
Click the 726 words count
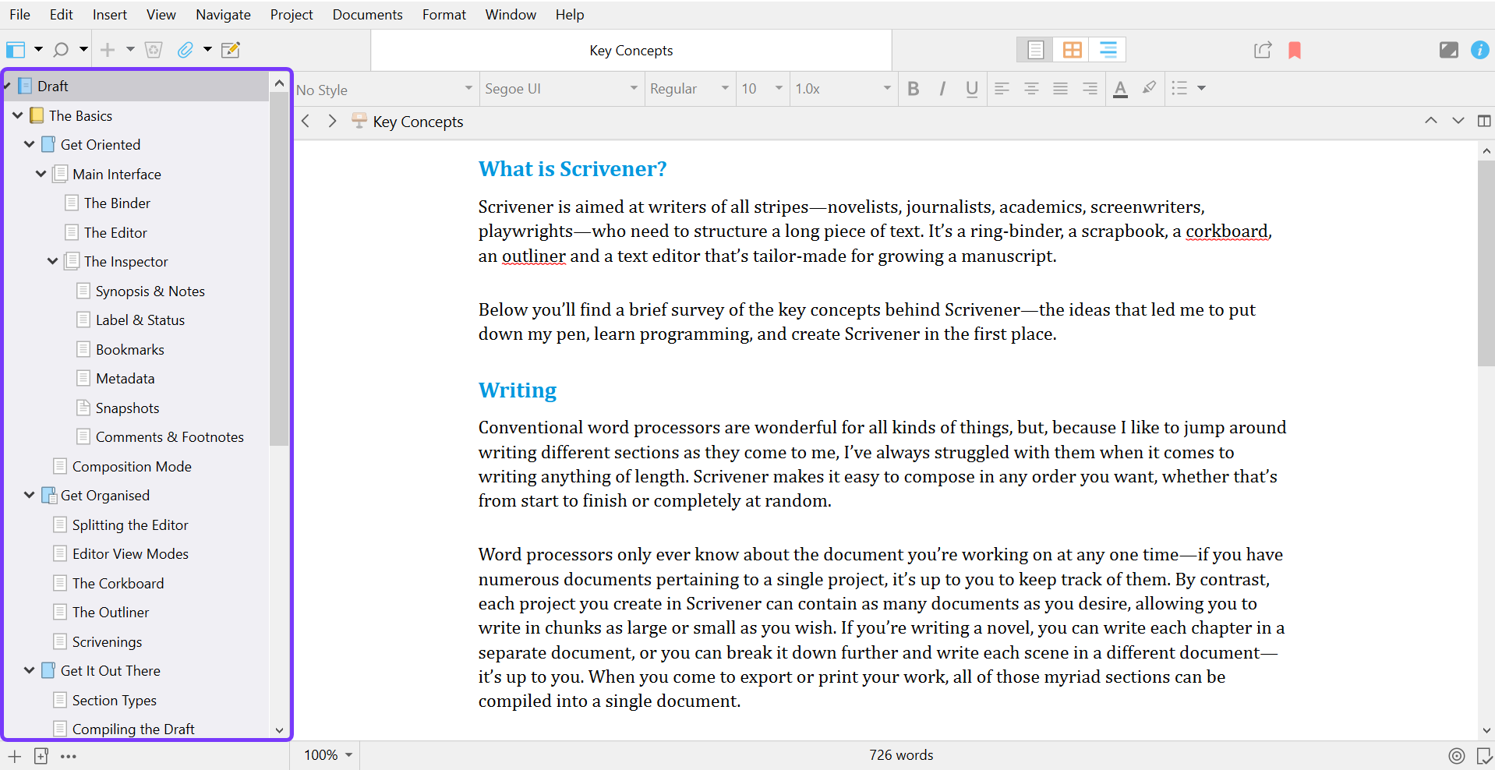coord(901,755)
